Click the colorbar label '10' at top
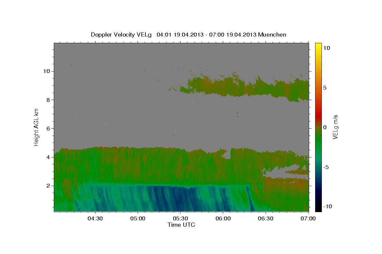Image resolution: width=382 pixels, height=254 pixels. pos(327,48)
